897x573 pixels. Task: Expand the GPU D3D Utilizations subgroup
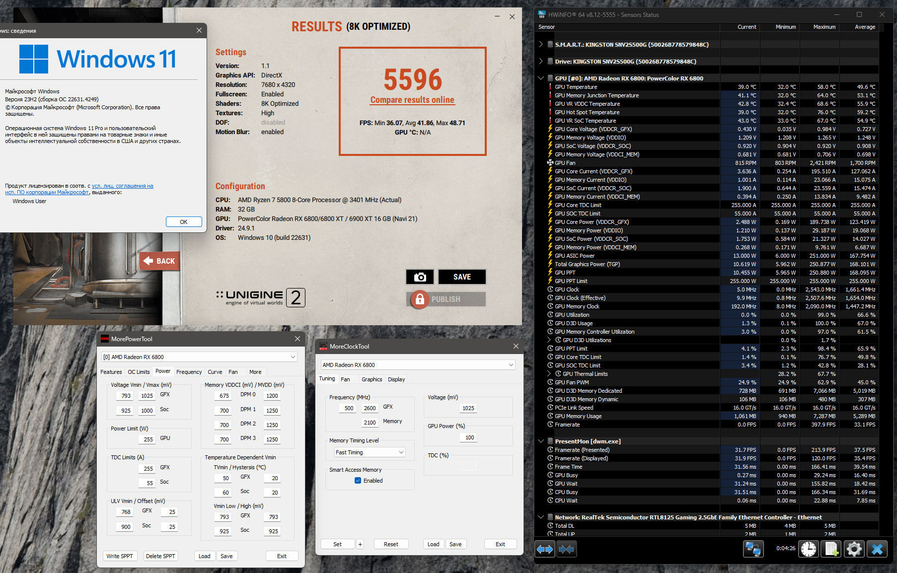549,340
